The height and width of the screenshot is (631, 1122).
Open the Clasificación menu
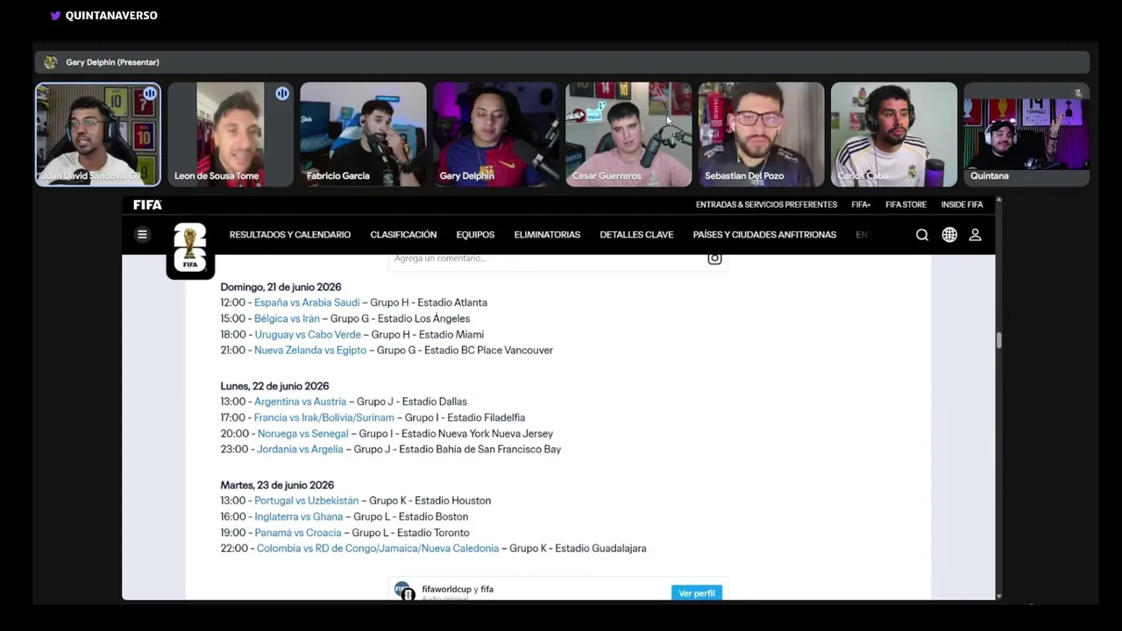click(x=403, y=235)
